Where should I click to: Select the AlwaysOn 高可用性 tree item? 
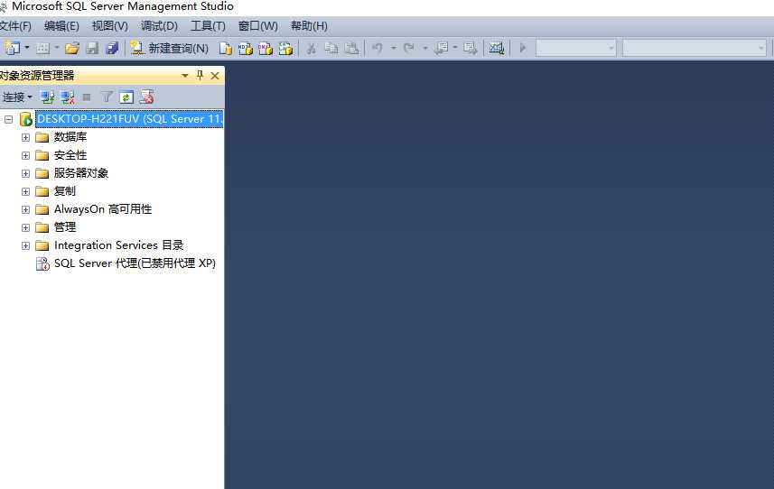[x=103, y=209]
